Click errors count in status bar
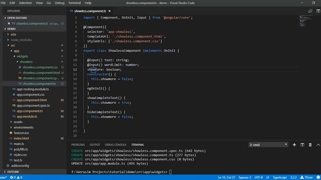This screenshot has width=321, height=180. click(13, 177)
